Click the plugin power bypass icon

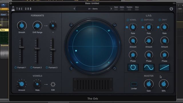pos(171,9)
